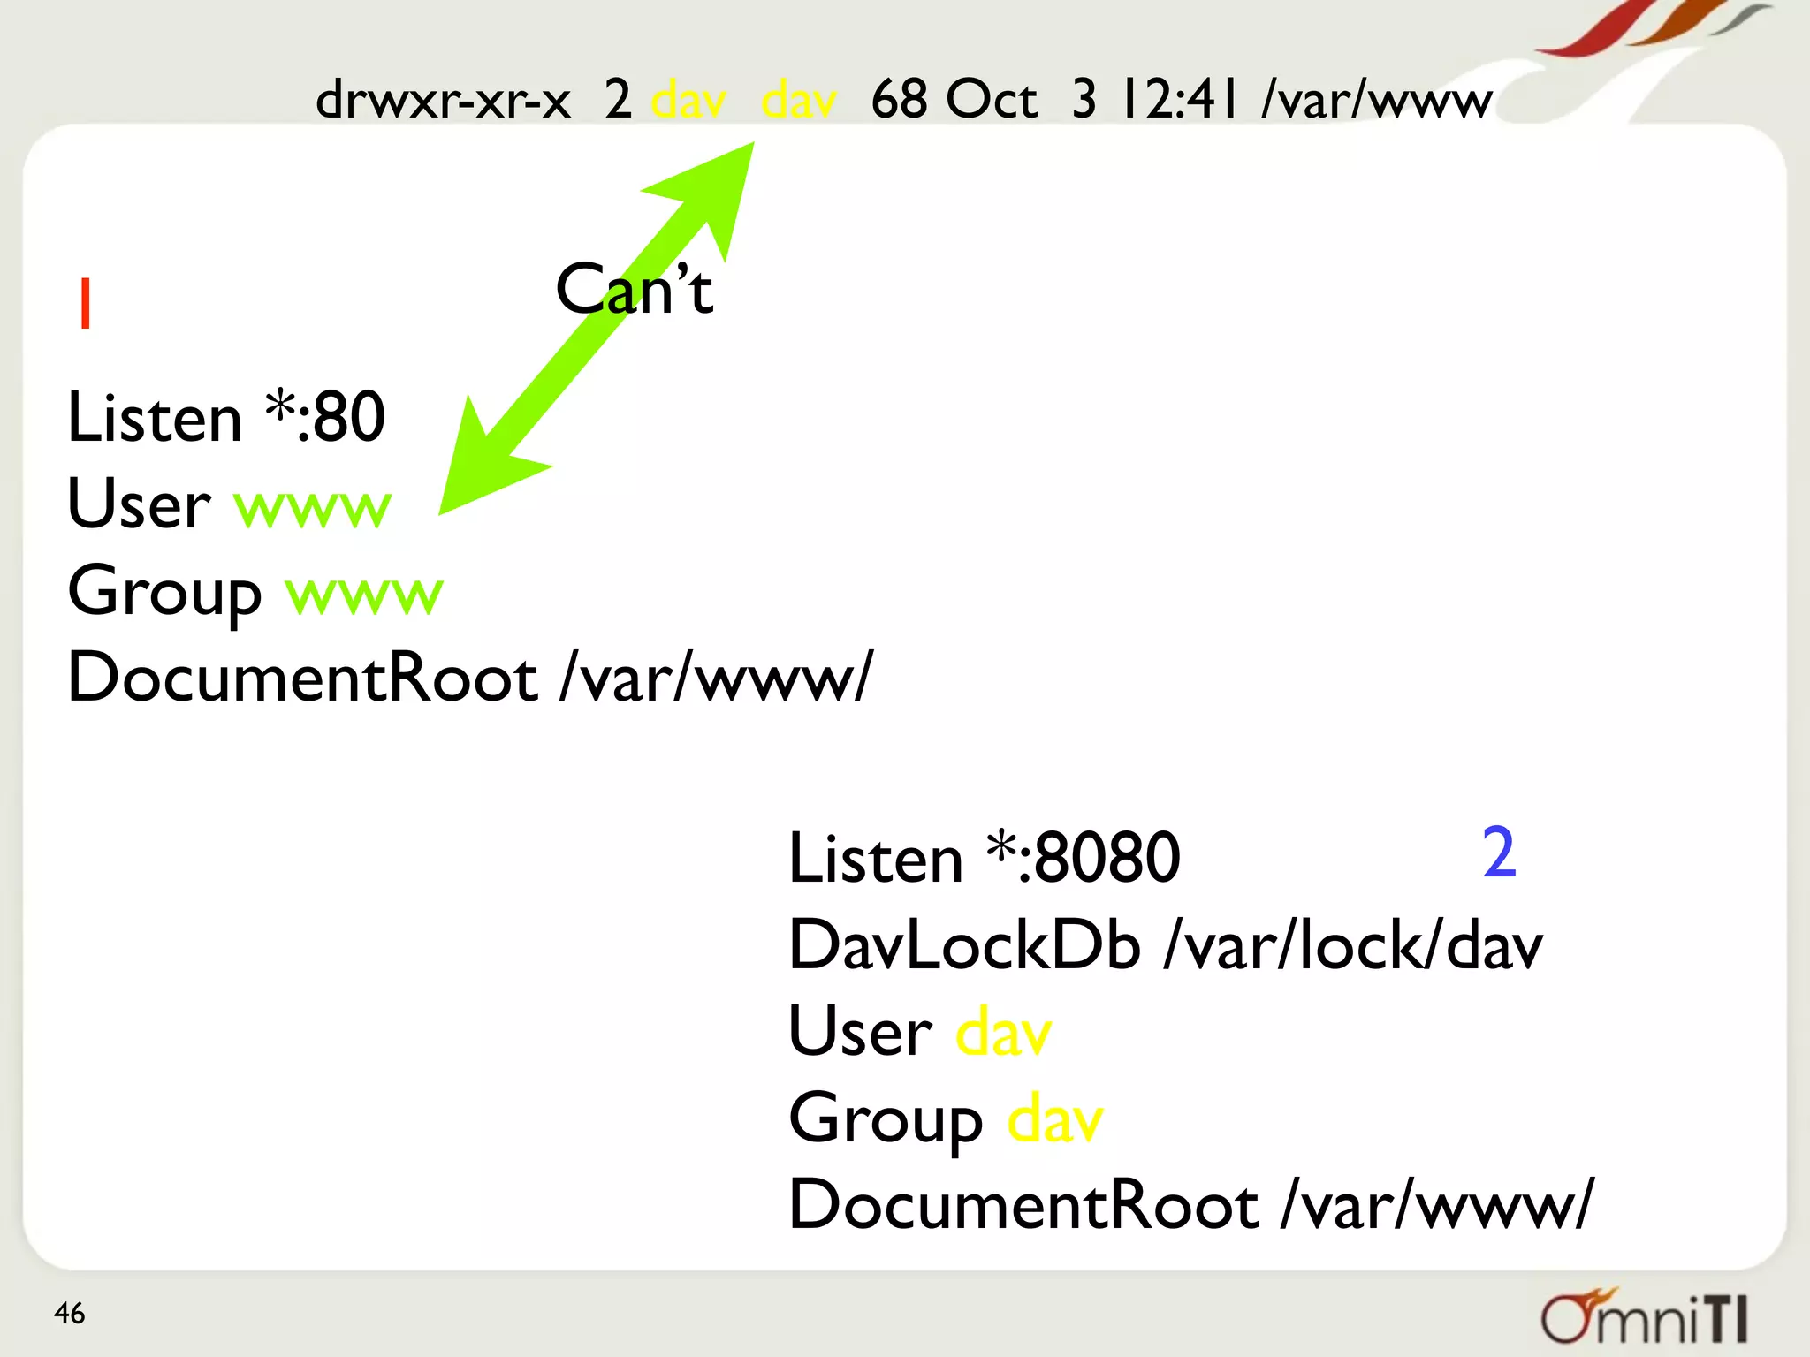Click 'Group www' line
Viewport: 1810px width, 1357px height.
pyautogui.click(x=255, y=593)
